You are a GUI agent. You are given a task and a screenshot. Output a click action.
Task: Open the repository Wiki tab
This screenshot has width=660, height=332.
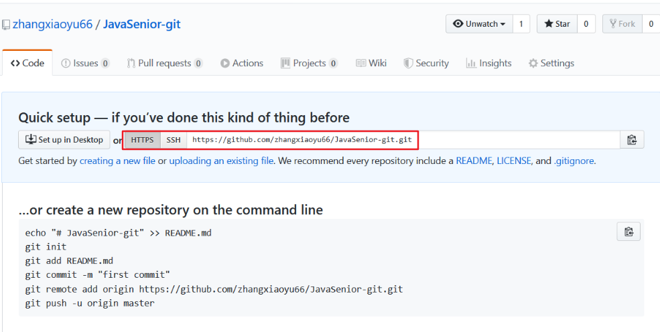(371, 63)
